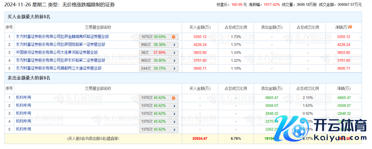Click orange info icon next to 净额(万) header
Image resolution: width=372 pixels, height=149 pixels.
(351, 27)
